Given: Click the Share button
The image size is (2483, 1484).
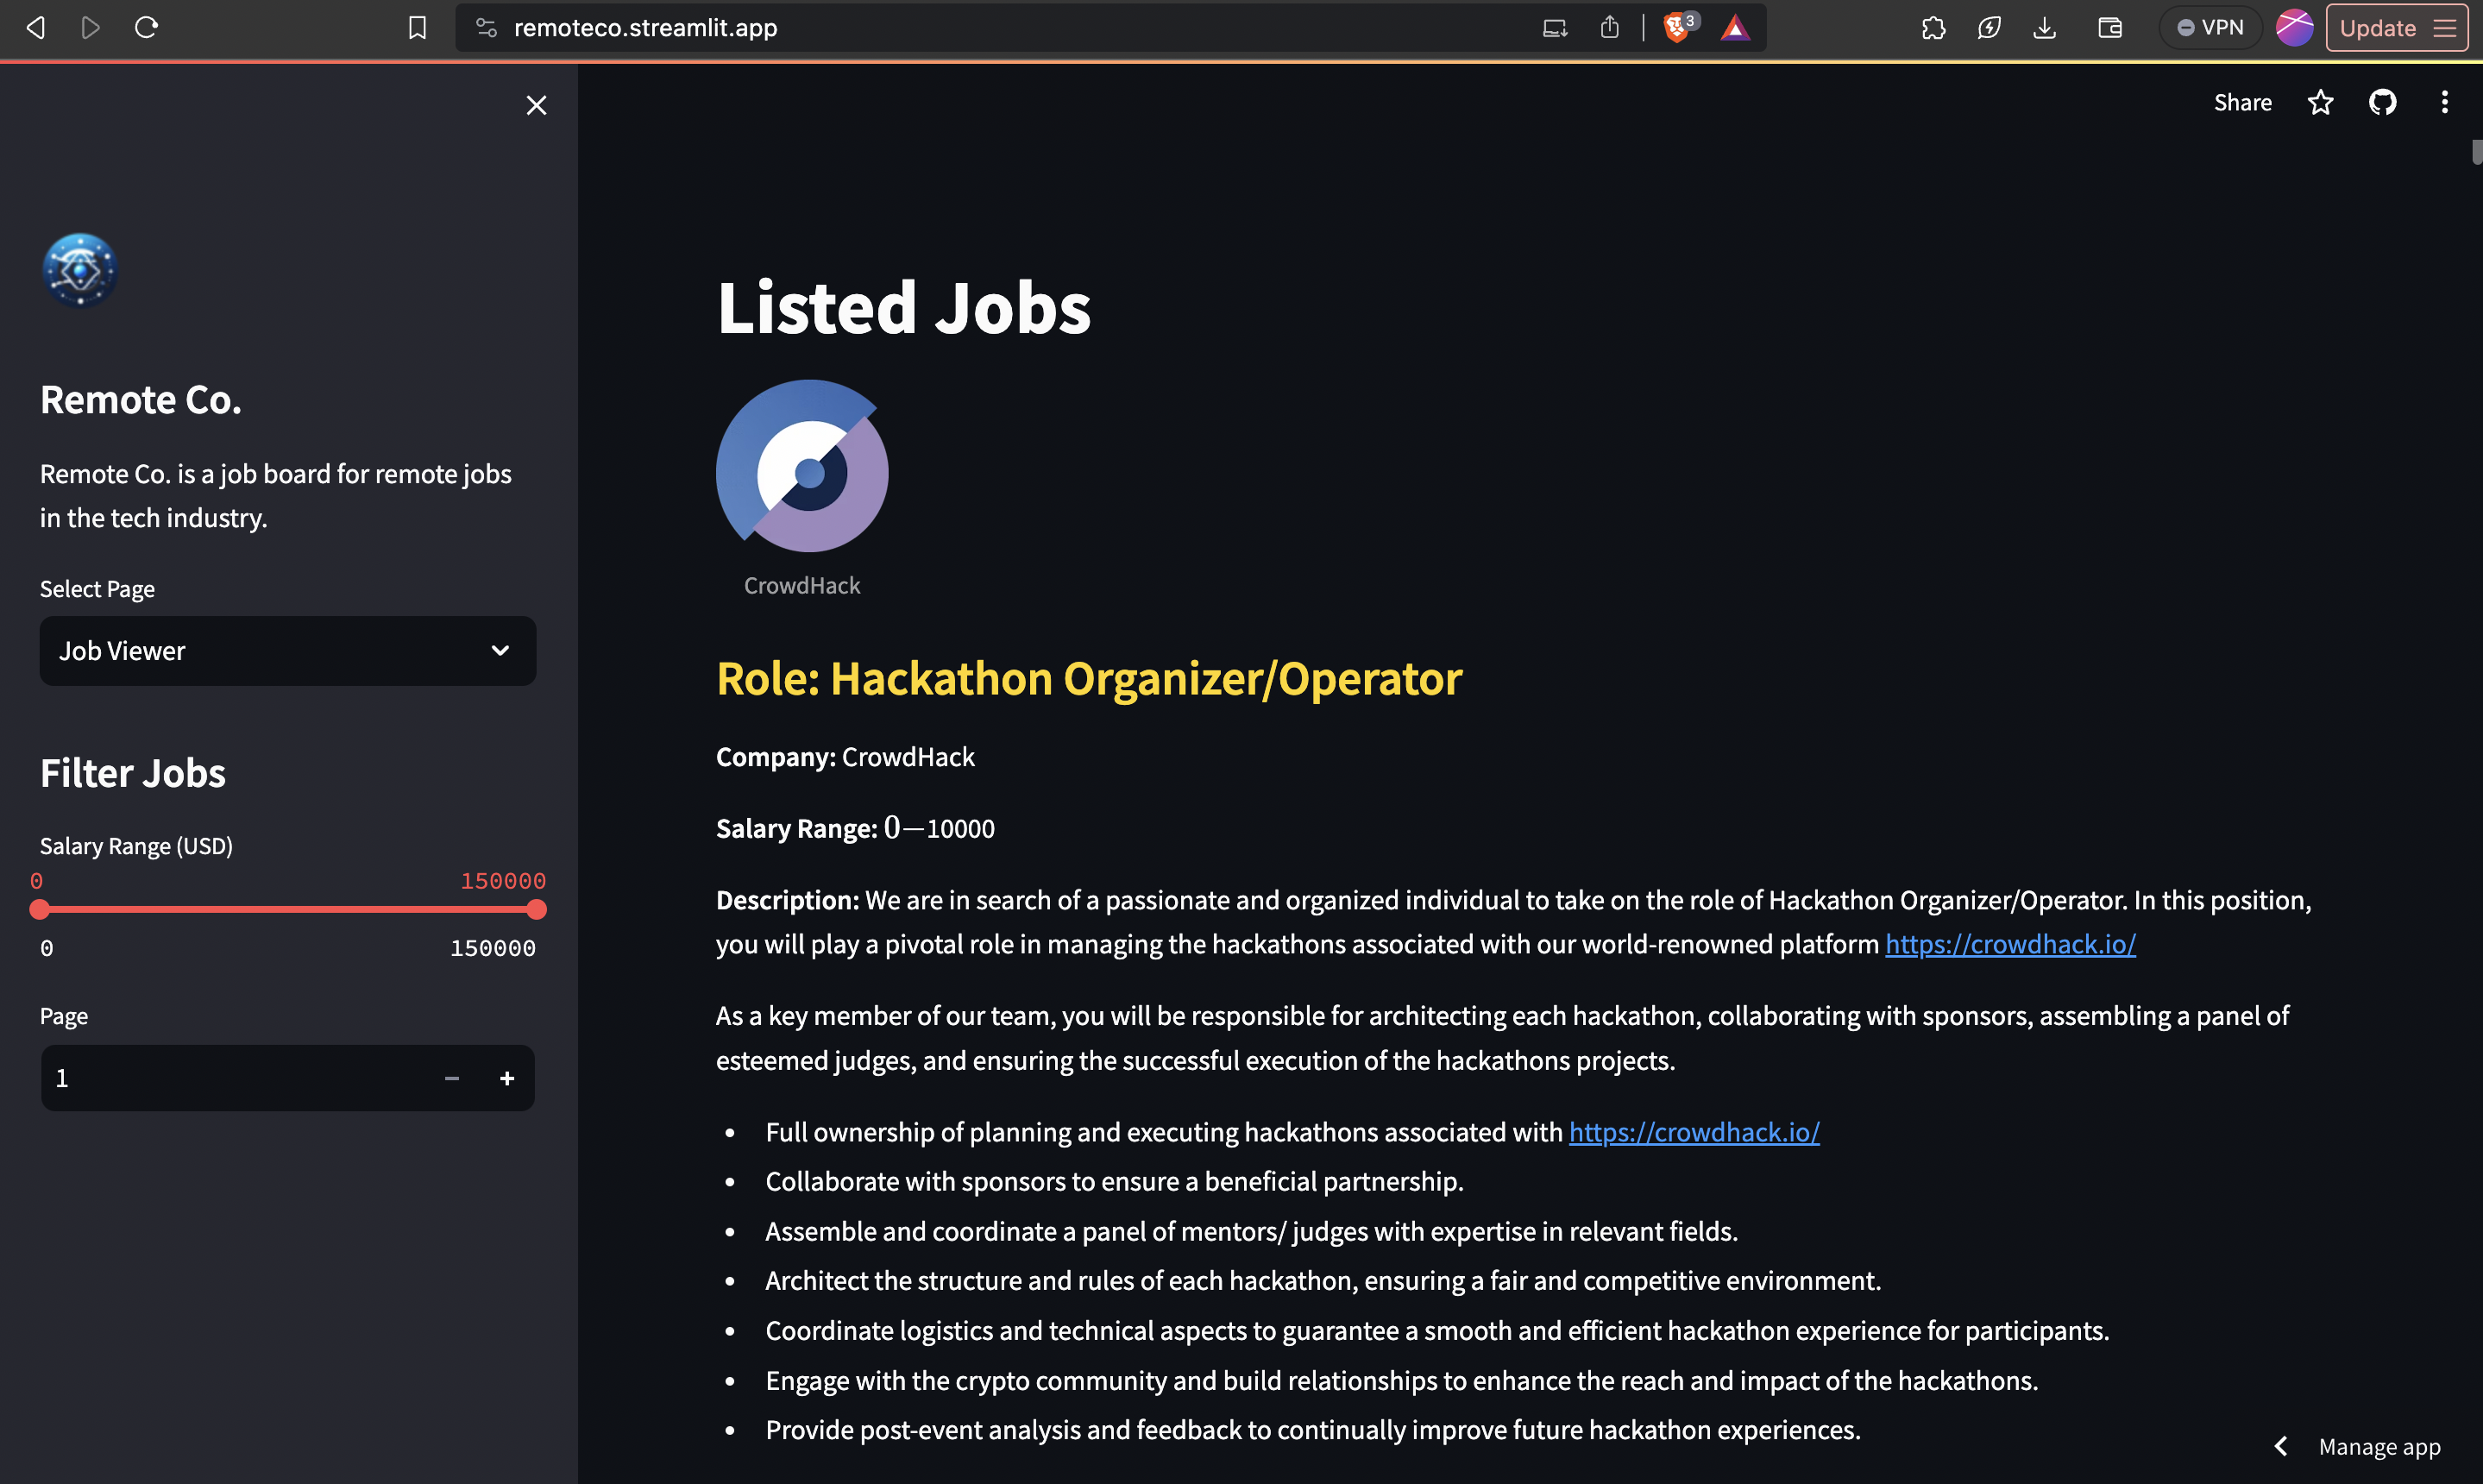Looking at the screenshot, I should click(2242, 103).
